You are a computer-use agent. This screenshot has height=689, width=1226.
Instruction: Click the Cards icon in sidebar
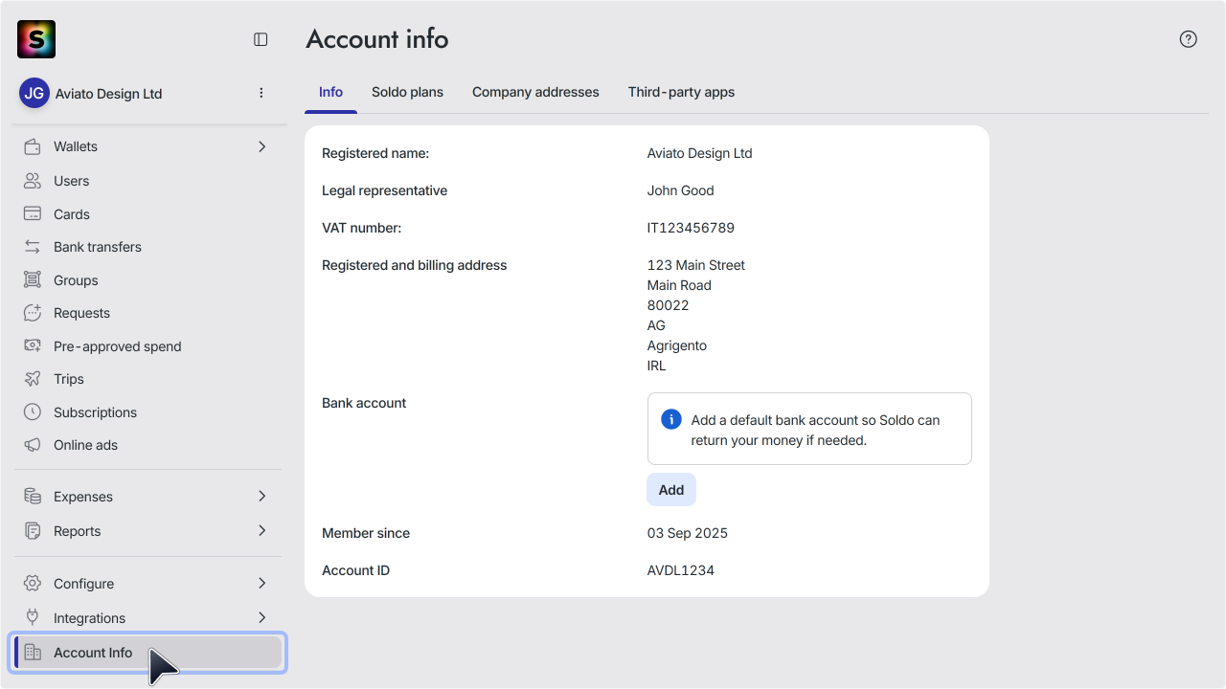click(33, 214)
